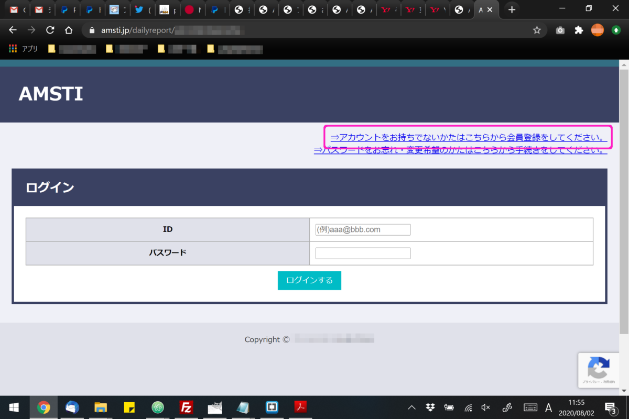
Task: Open Thunderbird mail from the taskbar
Action: click(72, 407)
